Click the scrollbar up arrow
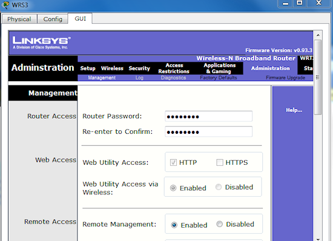Screen dimensions: 333x241 point(318,35)
